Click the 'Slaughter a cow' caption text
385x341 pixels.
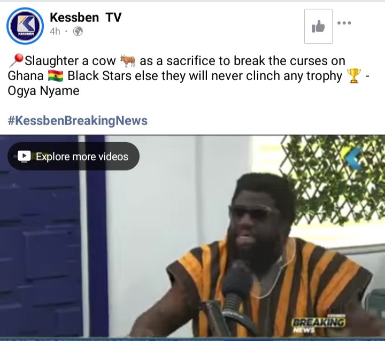point(70,60)
